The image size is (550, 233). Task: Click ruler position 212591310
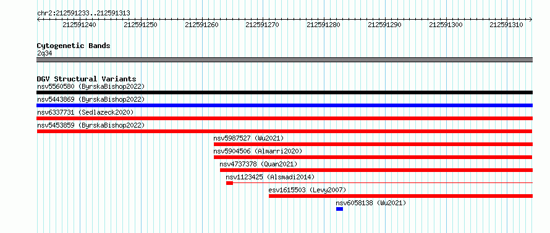click(507, 25)
